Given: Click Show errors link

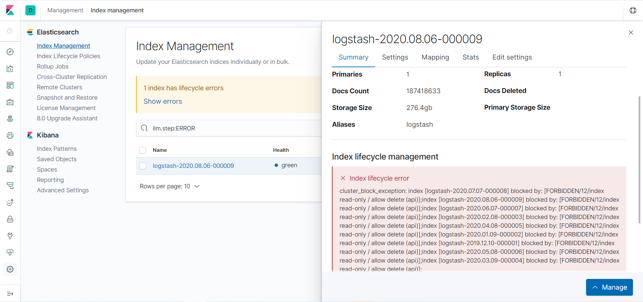Looking at the screenshot, I should point(163,101).
